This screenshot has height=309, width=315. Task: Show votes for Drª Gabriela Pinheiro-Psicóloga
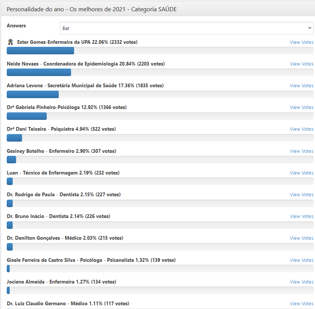(x=301, y=107)
